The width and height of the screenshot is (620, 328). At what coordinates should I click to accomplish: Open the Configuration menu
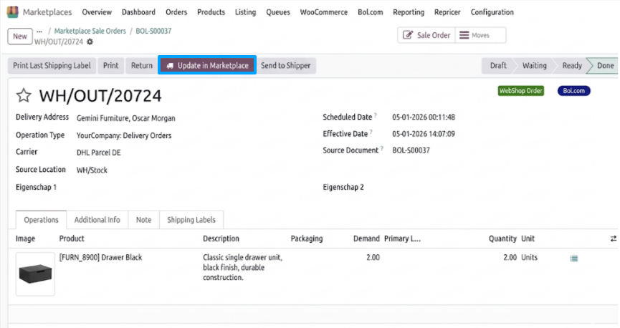point(492,12)
